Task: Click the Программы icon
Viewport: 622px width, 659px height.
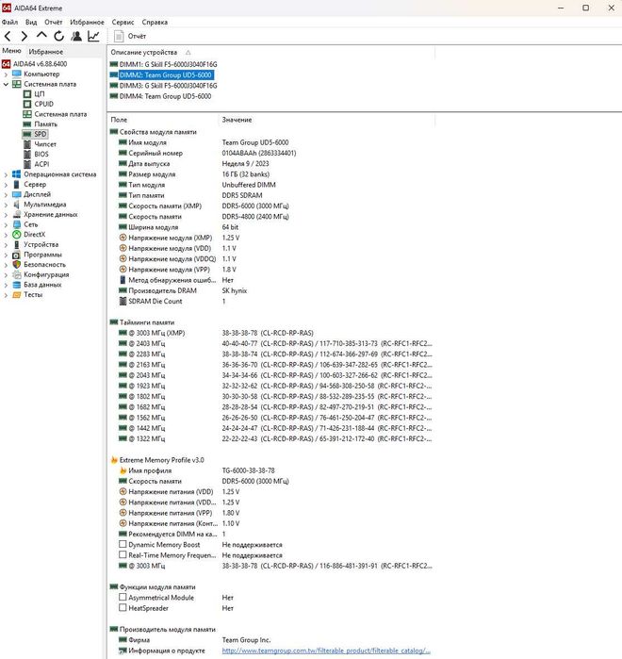Action: pos(17,255)
